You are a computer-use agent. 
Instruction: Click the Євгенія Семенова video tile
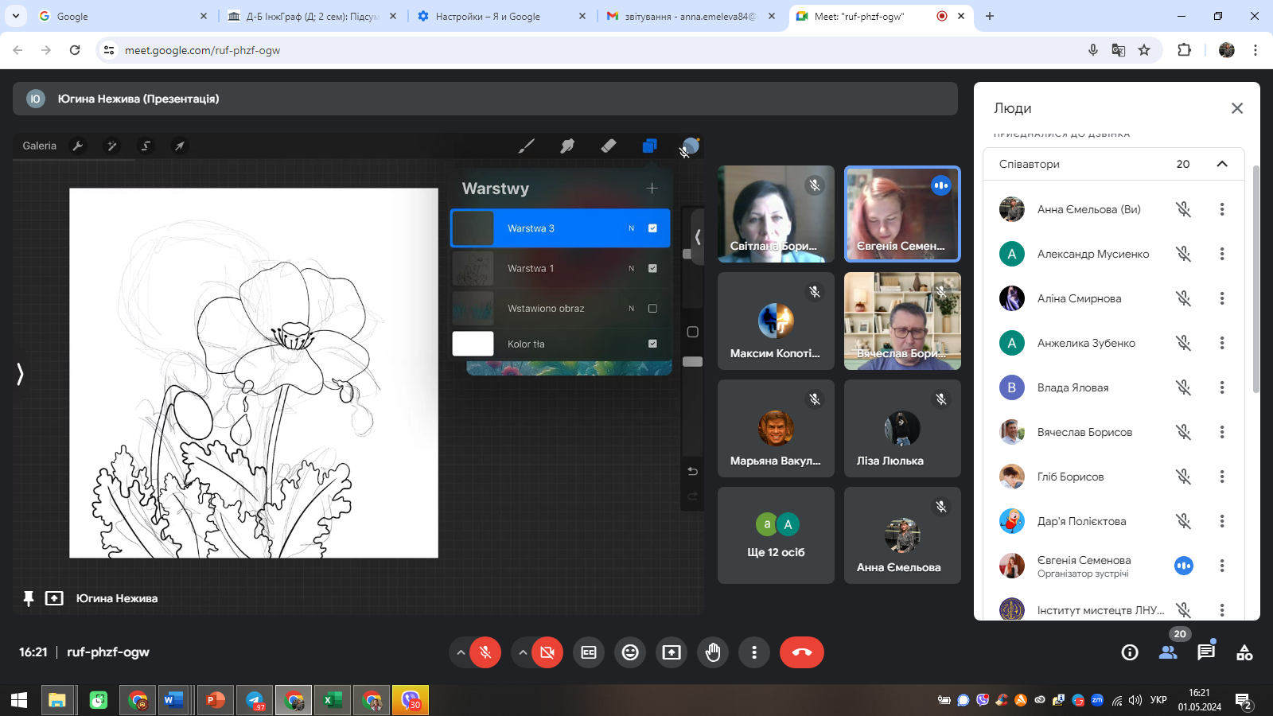902,214
